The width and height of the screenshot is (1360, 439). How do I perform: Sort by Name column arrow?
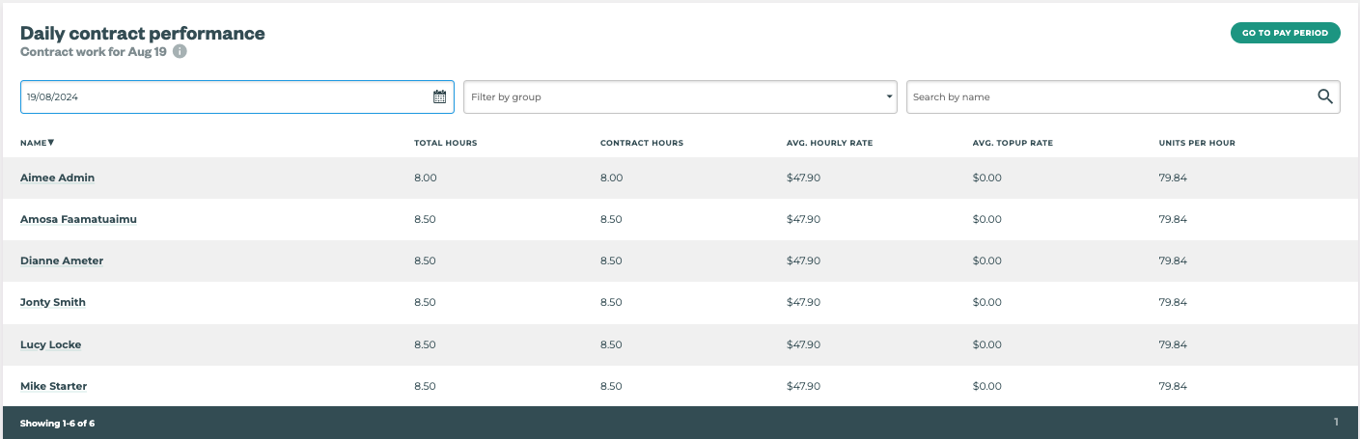[50, 143]
